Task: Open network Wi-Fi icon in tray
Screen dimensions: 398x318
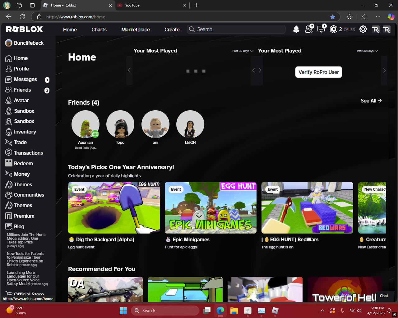Action: click(x=352, y=311)
